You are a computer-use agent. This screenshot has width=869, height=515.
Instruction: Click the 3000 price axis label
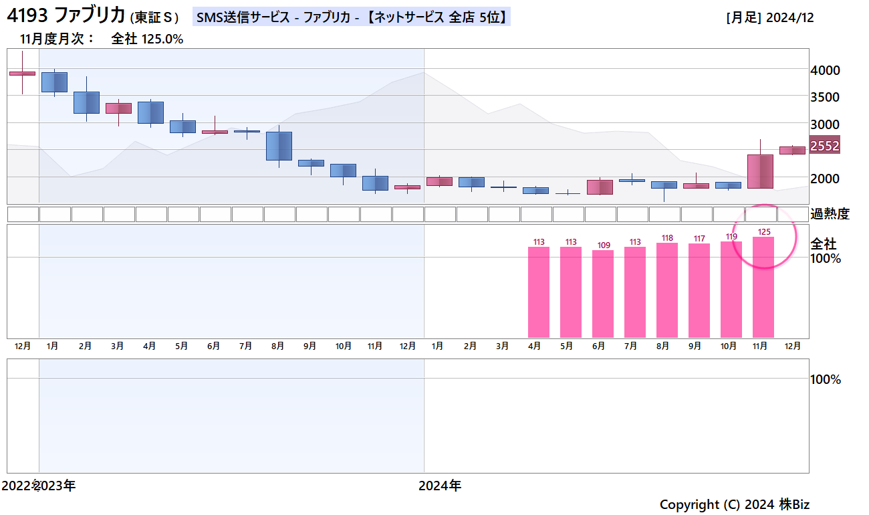[x=825, y=124]
